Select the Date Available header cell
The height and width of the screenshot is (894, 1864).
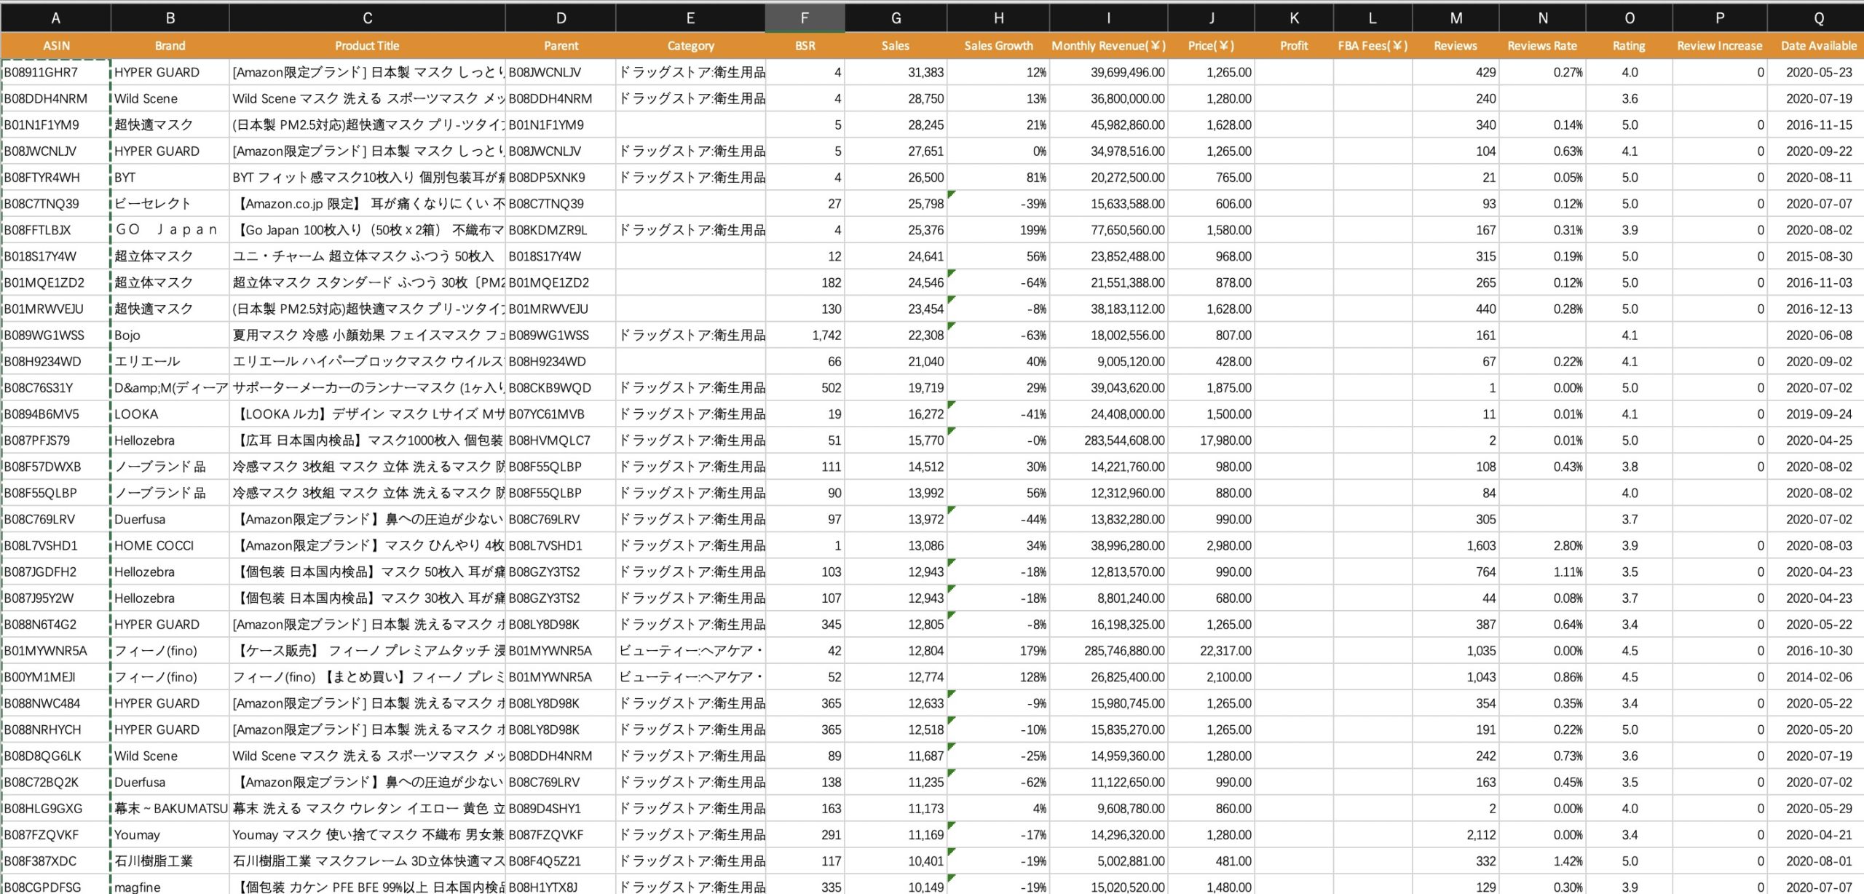click(x=1818, y=46)
